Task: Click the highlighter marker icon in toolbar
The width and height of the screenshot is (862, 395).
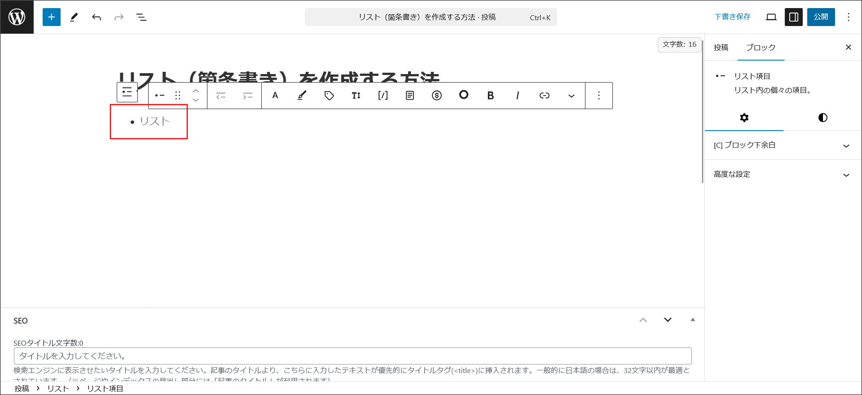Action: click(x=302, y=95)
